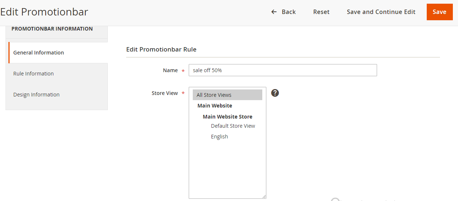Switch to the Rule Information tab
This screenshot has width=458, height=201.
tap(33, 74)
